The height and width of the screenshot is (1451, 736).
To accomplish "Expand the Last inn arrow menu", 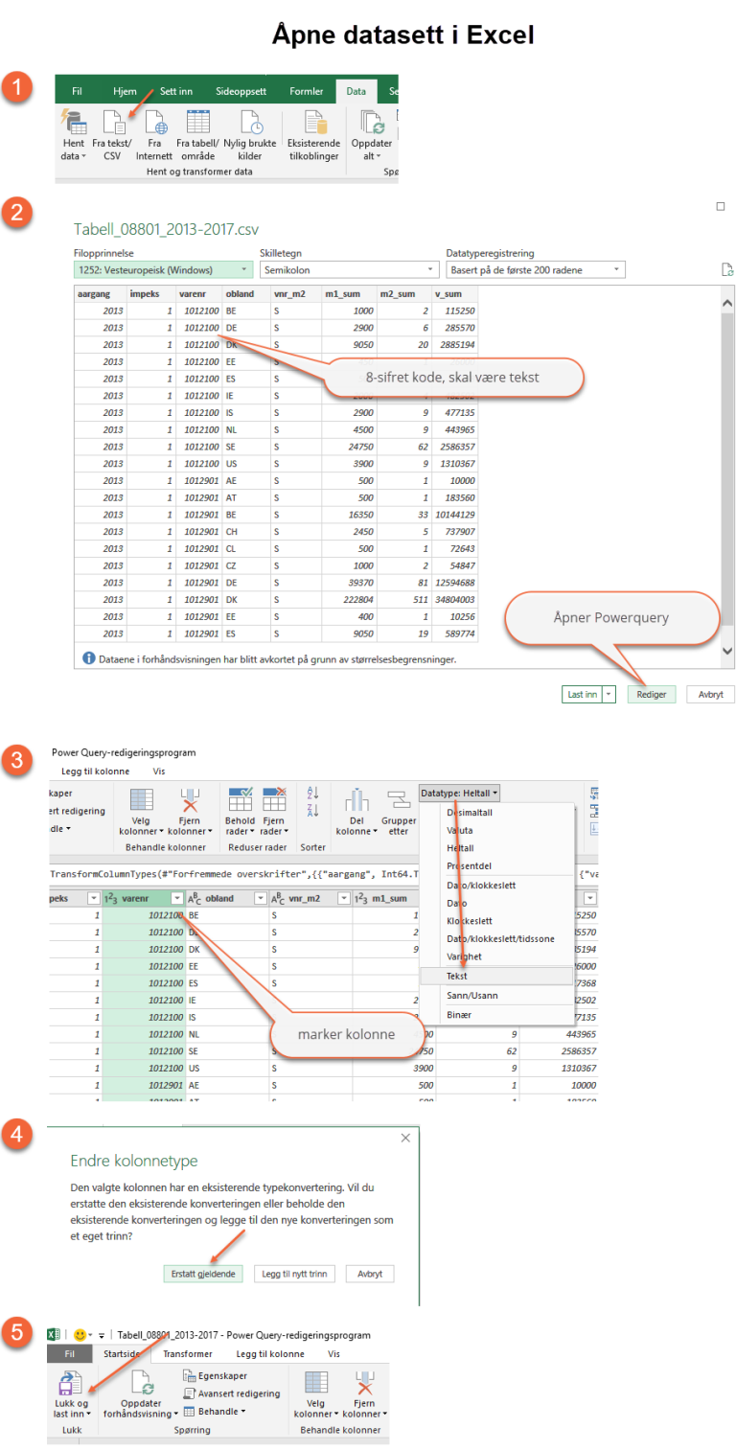I will pos(609,695).
